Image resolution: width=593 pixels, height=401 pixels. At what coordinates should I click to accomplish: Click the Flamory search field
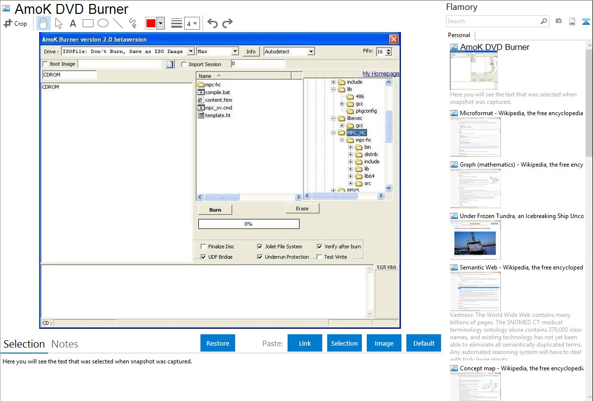click(493, 21)
